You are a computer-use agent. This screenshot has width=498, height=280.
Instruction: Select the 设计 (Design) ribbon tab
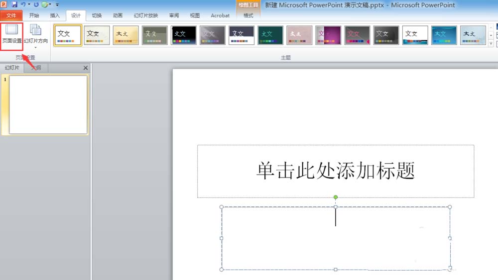pyautogui.click(x=76, y=15)
